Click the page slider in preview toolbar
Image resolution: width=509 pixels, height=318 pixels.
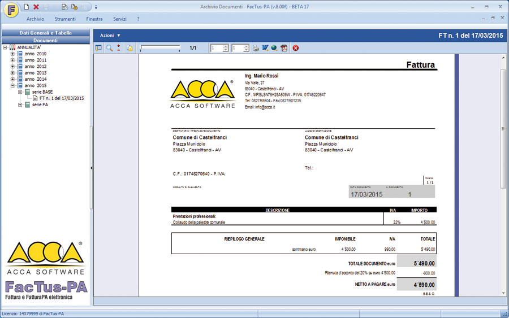[x=160, y=48]
